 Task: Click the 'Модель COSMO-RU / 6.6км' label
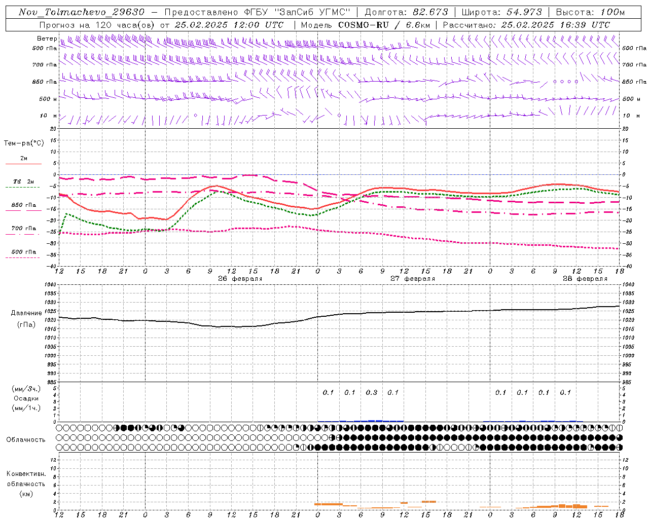click(365, 25)
